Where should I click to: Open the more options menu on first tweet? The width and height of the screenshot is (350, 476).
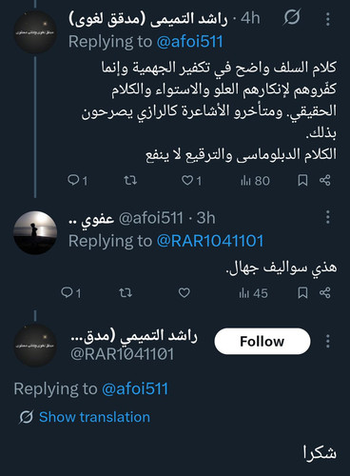[328, 19]
